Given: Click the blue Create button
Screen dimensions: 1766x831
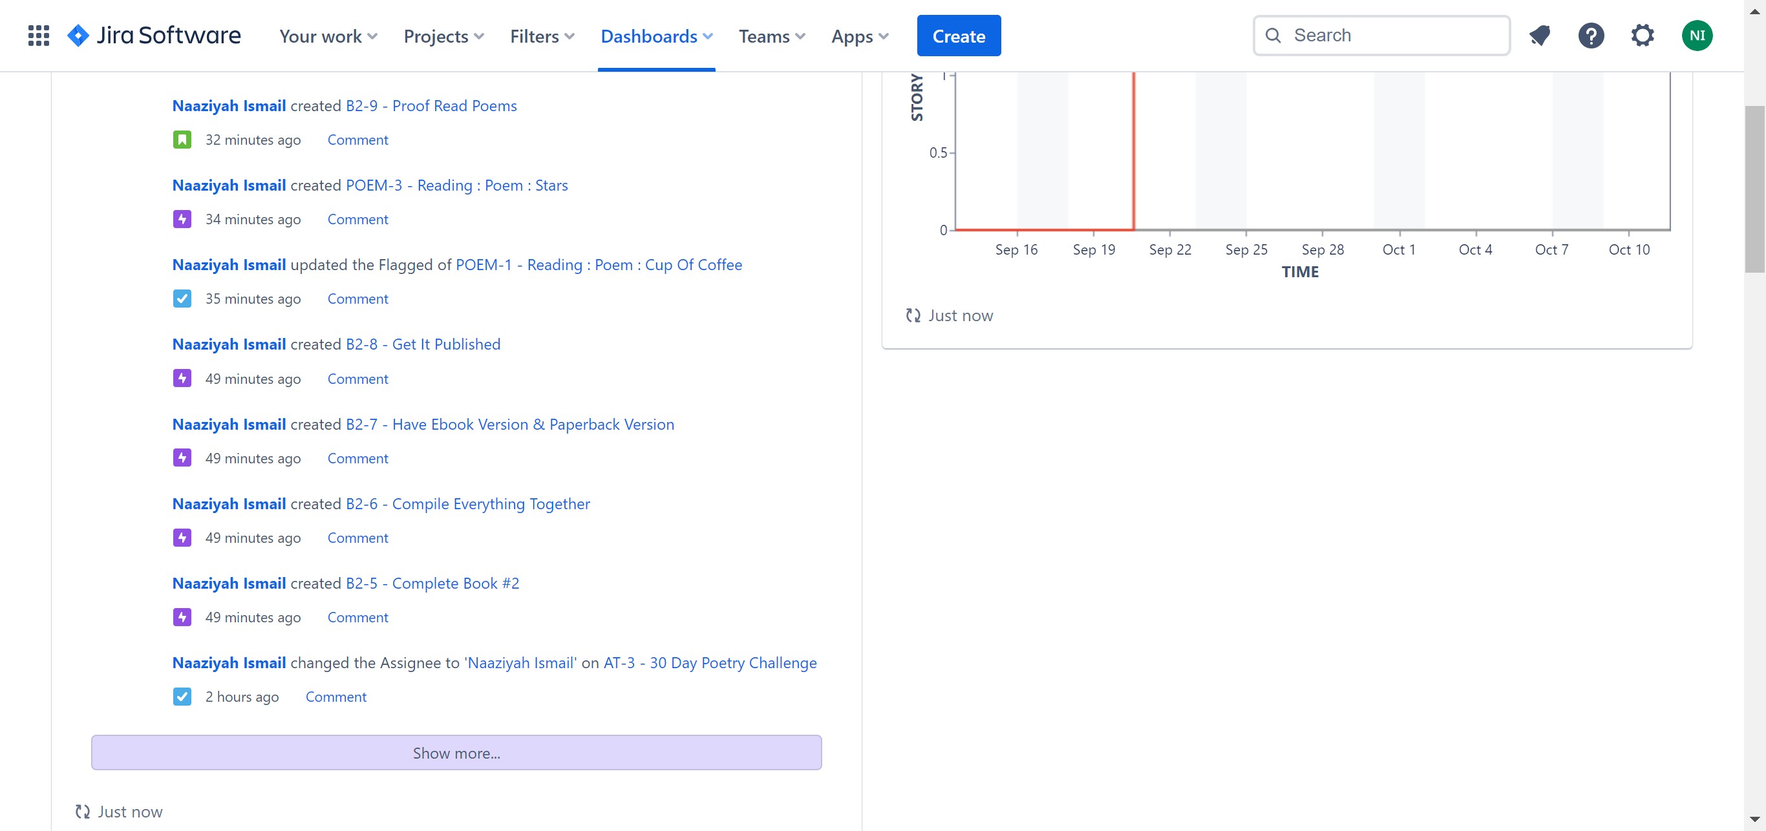Looking at the screenshot, I should [x=959, y=36].
